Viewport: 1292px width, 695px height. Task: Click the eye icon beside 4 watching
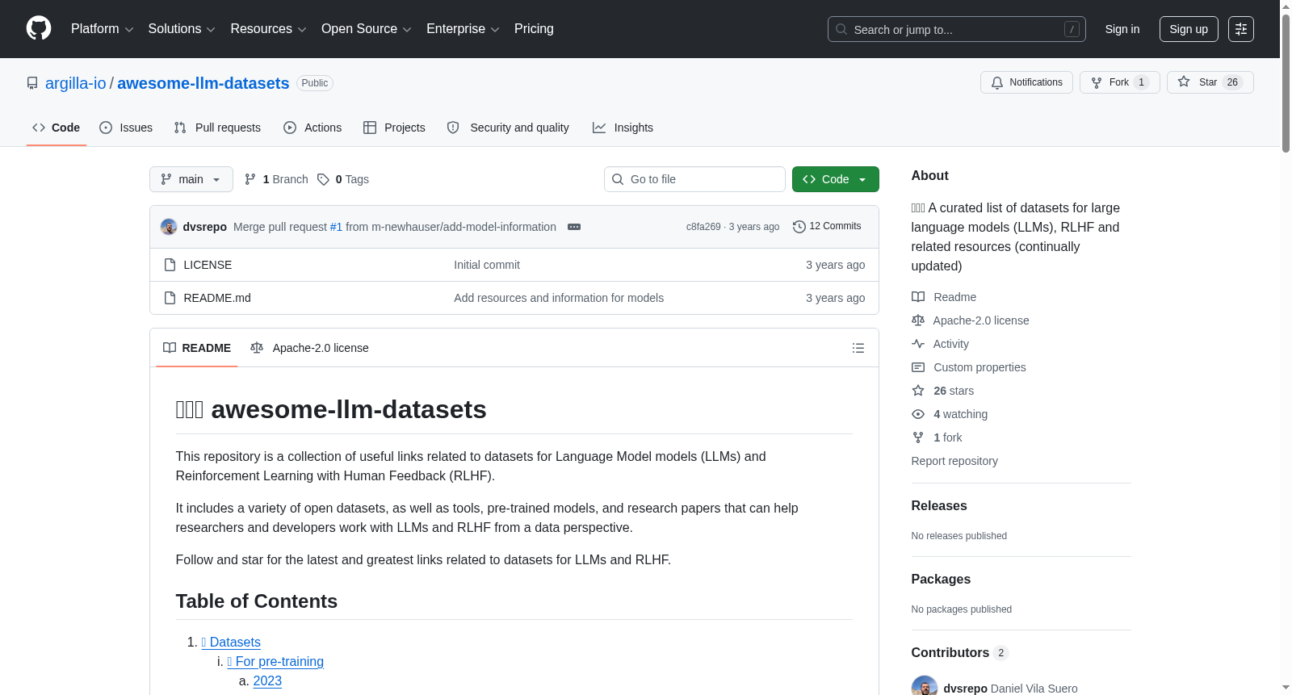pos(918,414)
